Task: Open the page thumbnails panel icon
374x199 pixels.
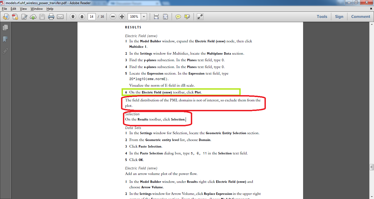Action: (5, 28)
